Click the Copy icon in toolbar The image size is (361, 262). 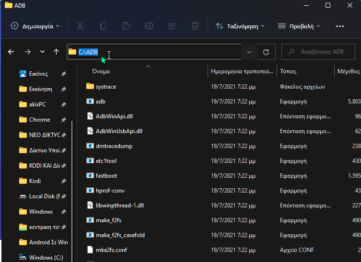point(103,26)
